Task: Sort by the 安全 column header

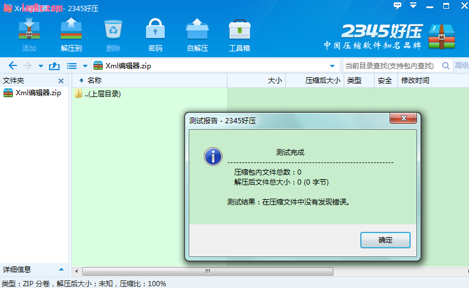Action: (386, 81)
